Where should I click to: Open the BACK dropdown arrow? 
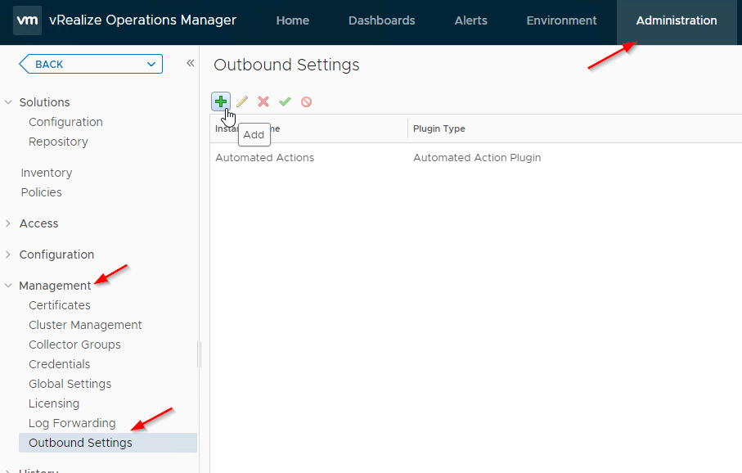point(151,64)
